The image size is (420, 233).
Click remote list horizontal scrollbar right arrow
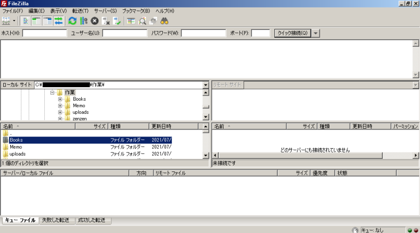(415, 155)
